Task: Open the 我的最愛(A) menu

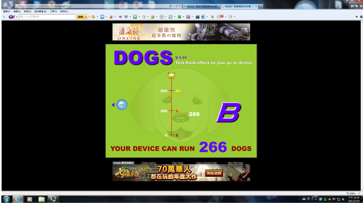Action: [x=40, y=11]
